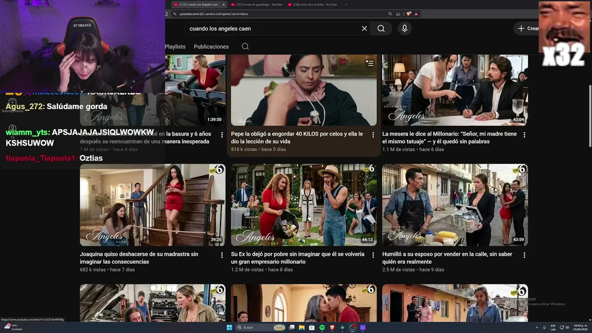
Task: Open a new browser tab
Action: [345, 5]
